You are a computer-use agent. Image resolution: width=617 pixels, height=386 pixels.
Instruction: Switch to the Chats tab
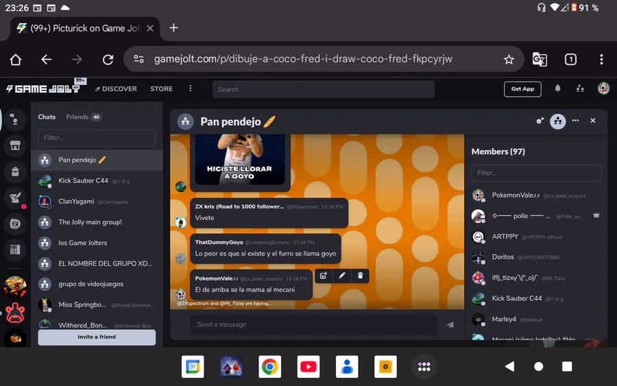47,117
